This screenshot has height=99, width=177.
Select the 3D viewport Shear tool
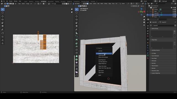(77, 72)
